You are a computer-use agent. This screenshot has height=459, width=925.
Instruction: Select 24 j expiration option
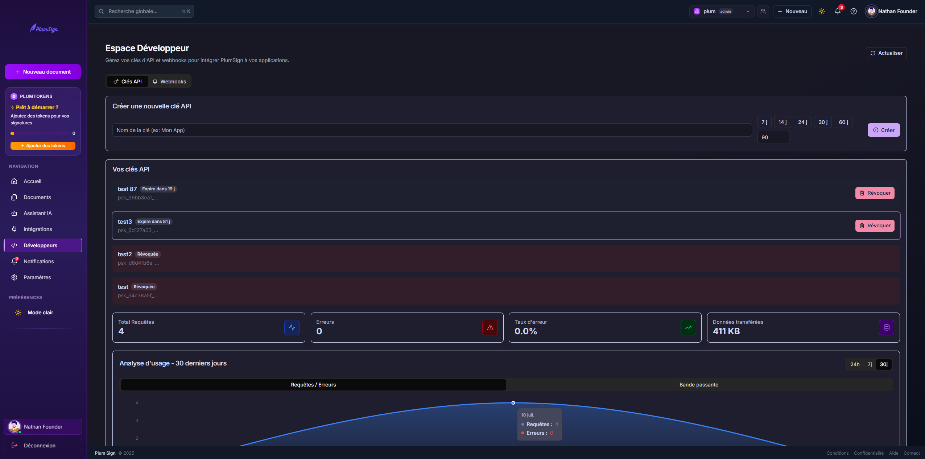802,122
